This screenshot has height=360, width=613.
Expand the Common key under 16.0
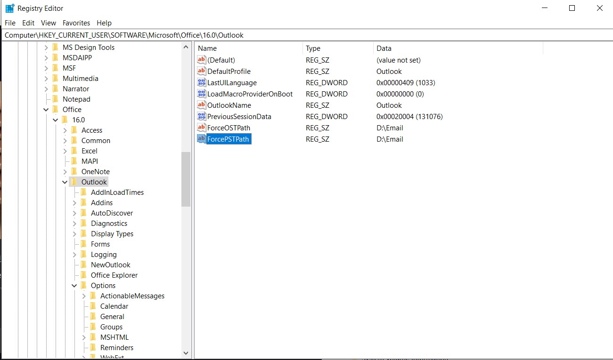(x=65, y=141)
